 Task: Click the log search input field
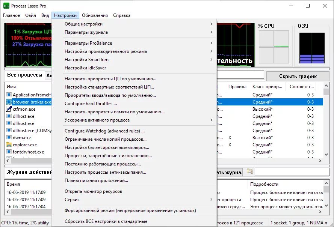coord(292,172)
